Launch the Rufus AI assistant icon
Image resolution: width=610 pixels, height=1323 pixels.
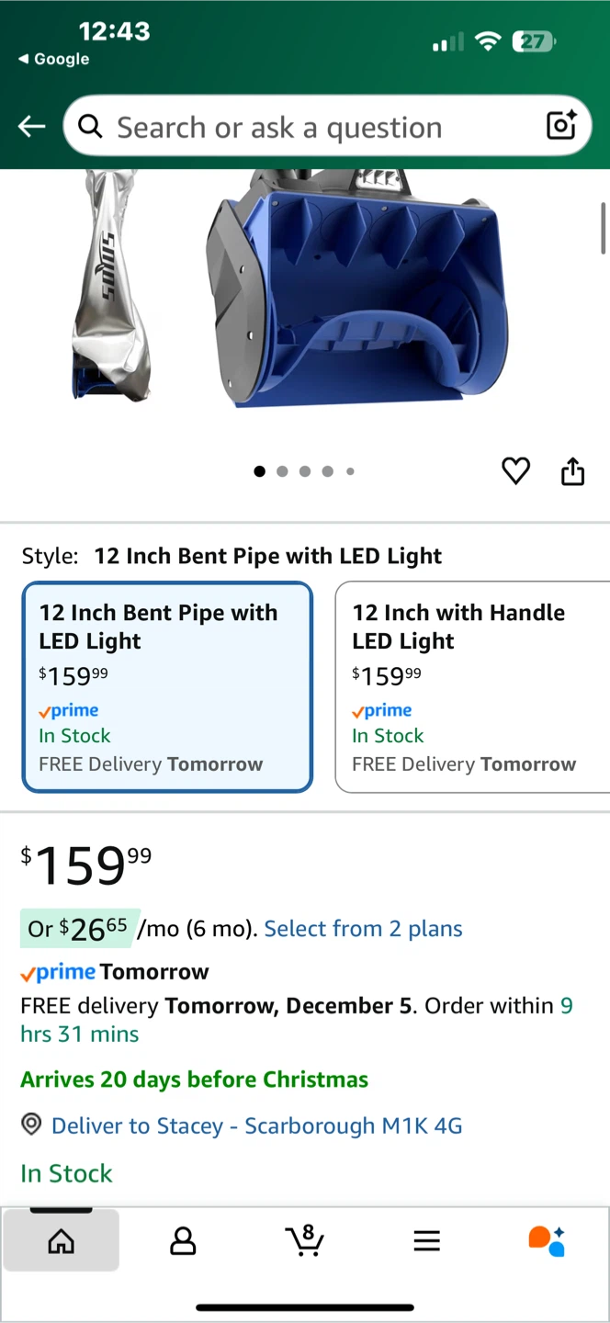pyautogui.click(x=547, y=1240)
